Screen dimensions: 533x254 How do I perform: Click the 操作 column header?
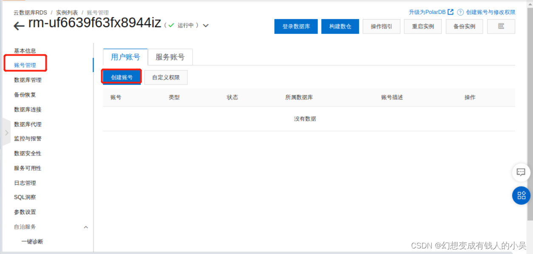click(470, 97)
